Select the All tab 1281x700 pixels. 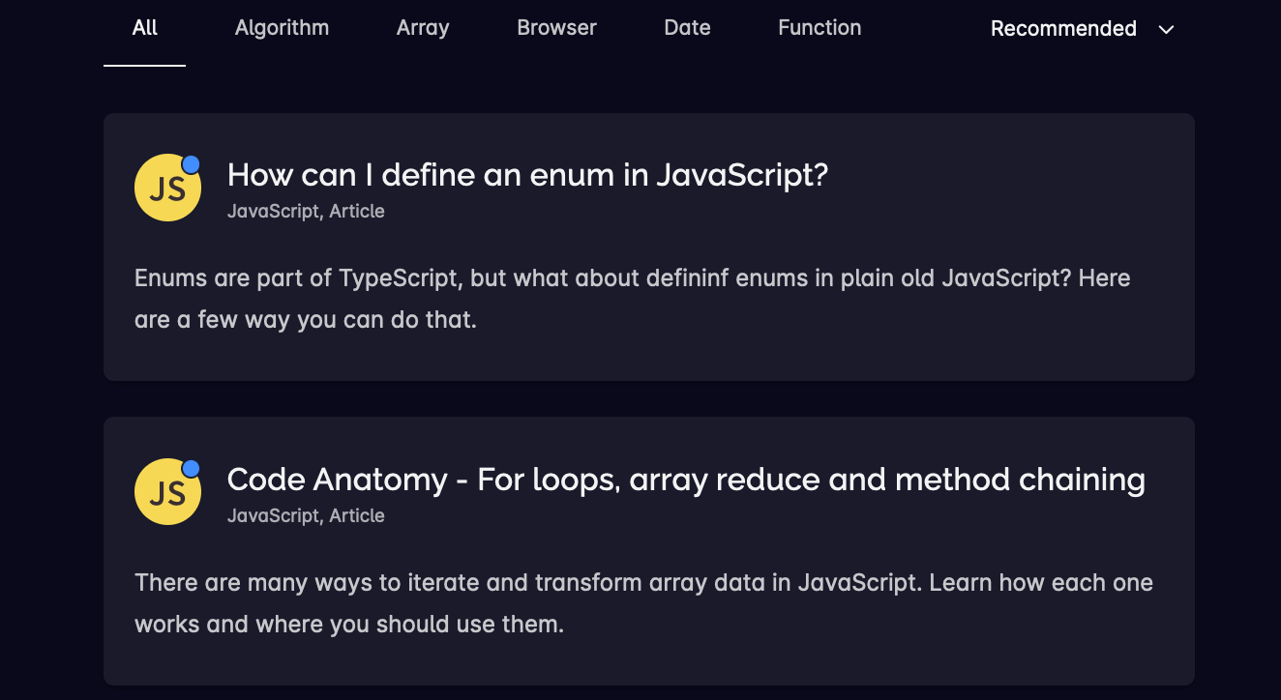145,28
